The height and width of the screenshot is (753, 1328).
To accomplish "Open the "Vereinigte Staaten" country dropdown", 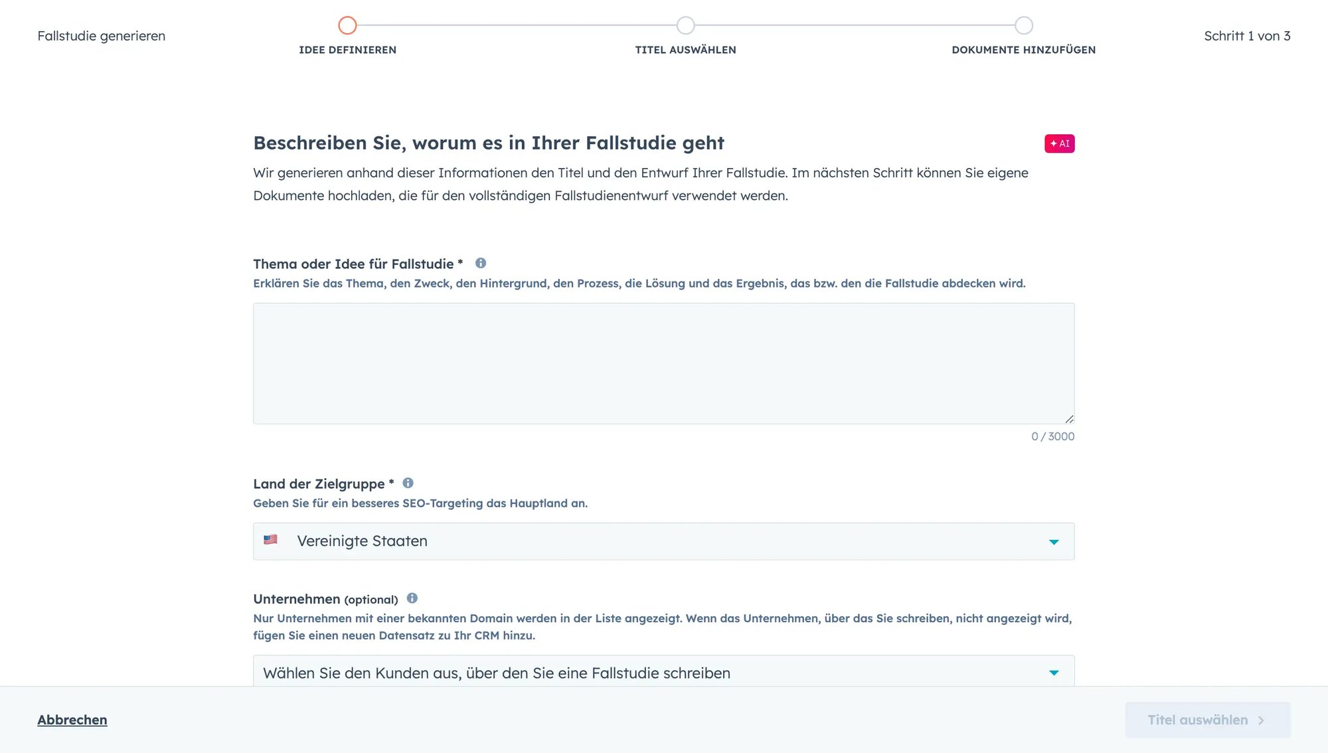I will coord(663,541).
